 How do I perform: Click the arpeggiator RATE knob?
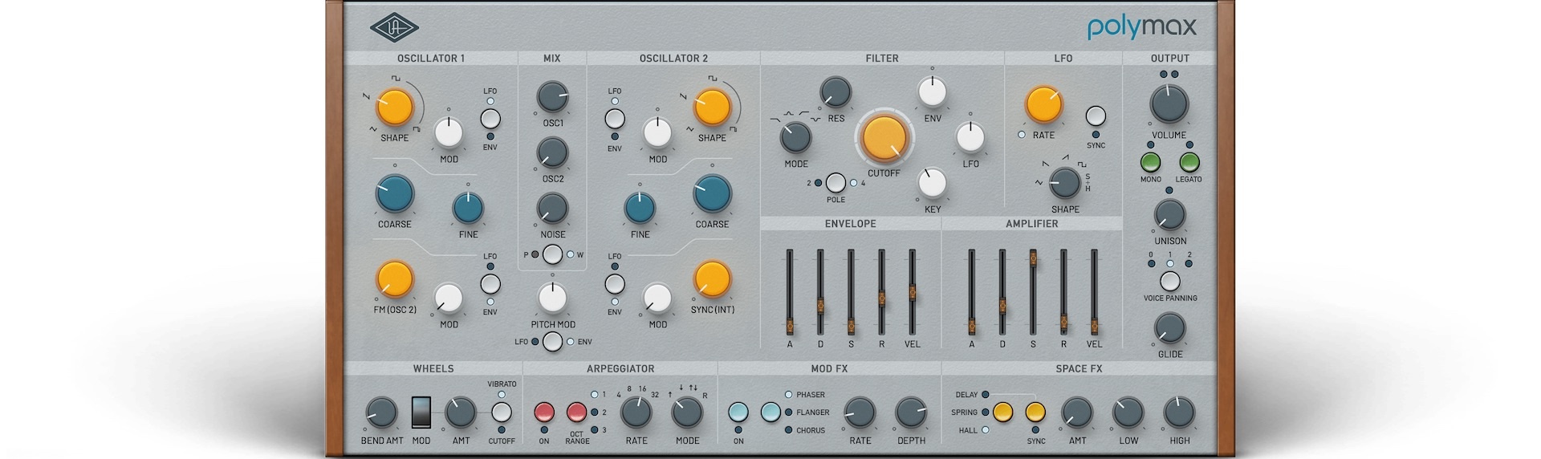(x=636, y=412)
